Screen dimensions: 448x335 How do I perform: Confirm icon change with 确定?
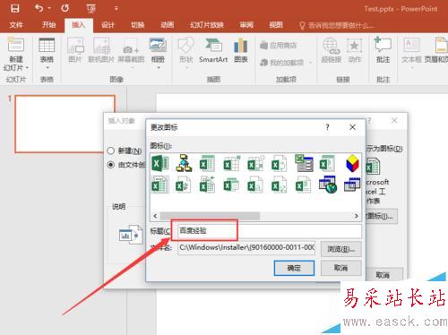pos(294,268)
